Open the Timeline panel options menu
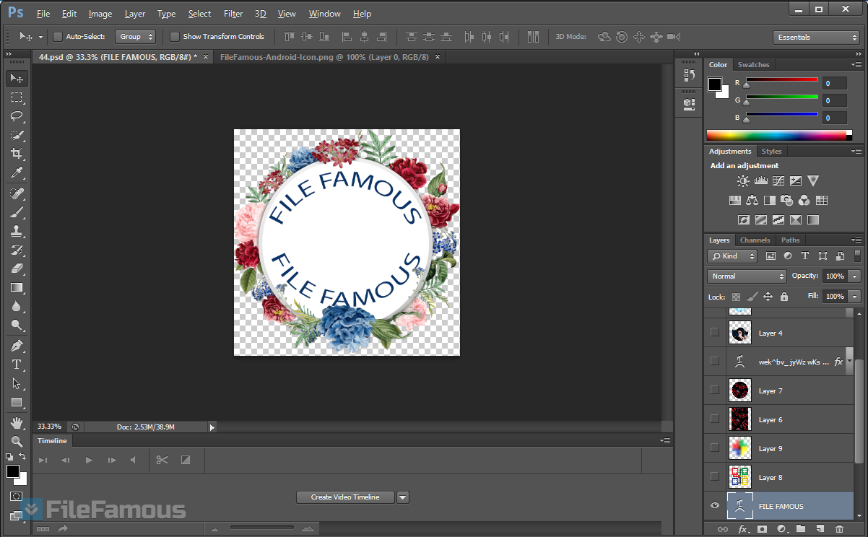The height and width of the screenshot is (537, 868). pos(664,441)
